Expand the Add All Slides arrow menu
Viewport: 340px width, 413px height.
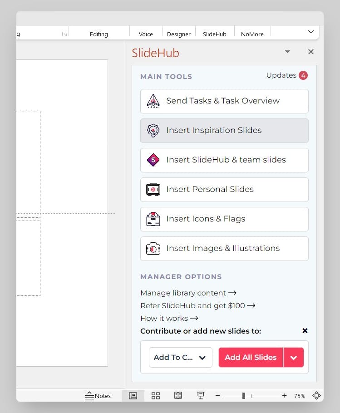(294, 358)
